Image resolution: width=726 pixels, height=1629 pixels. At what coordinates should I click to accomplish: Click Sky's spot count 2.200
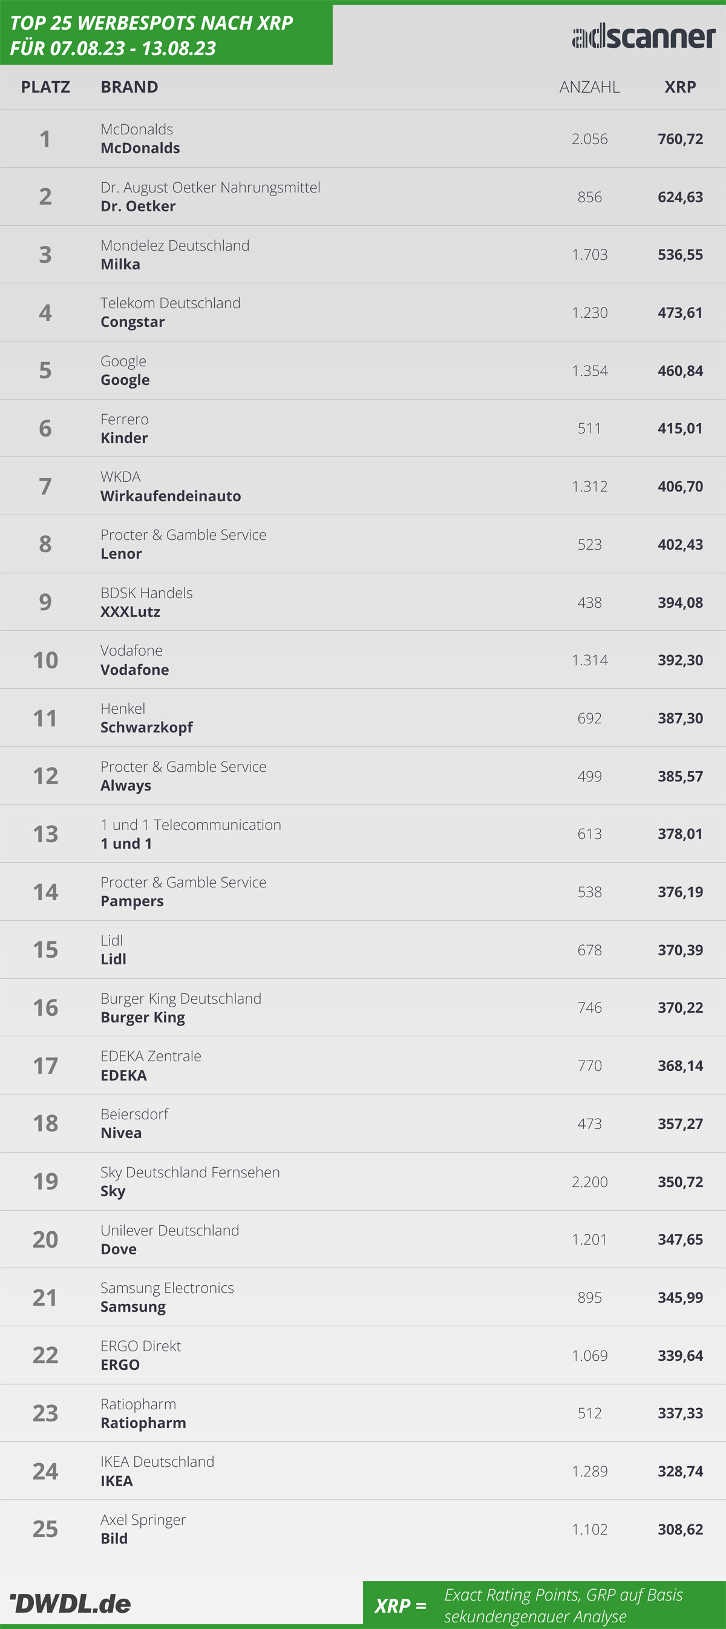click(589, 1181)
